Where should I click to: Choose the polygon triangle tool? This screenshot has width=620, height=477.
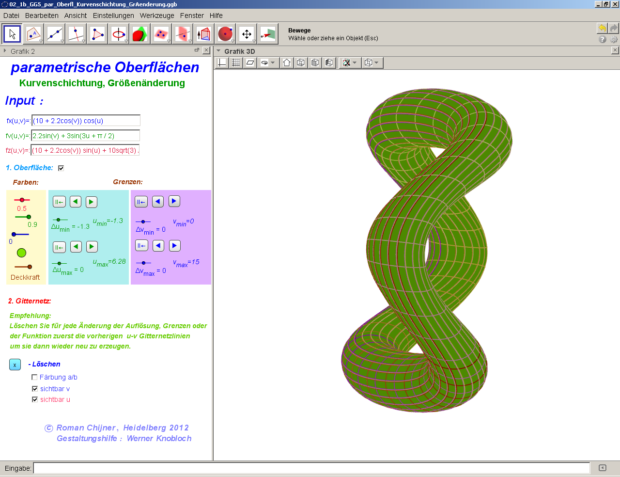pyautogui.click(x=97, y=34)
